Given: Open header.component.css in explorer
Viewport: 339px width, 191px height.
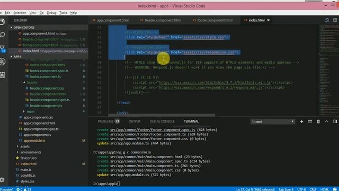Looking at the screenshot, I should 47,88.
